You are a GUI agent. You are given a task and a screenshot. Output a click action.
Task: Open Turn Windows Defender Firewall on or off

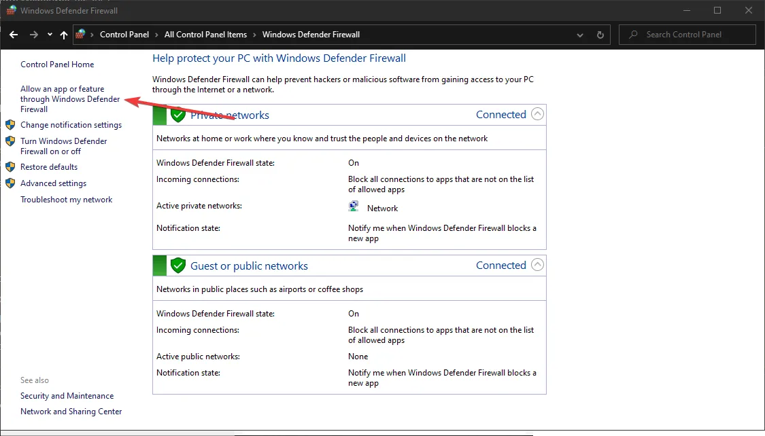(63, 146)
